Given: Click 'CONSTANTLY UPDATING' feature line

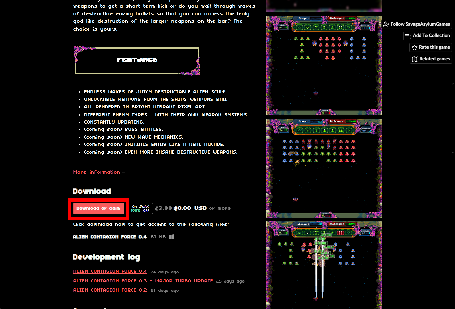Looking at the screenshot, I should click(x=114, y=122).
